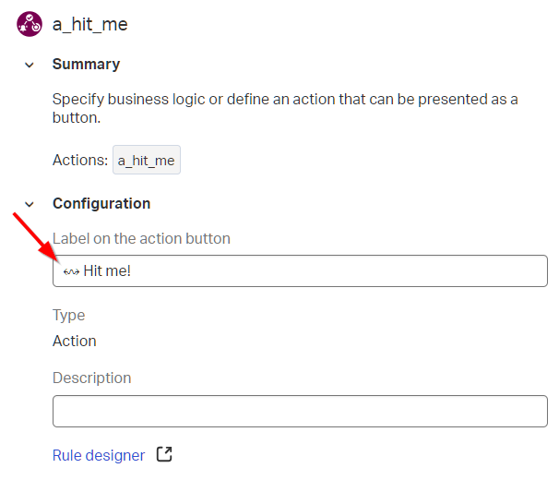Screen dimensions: 559x480
Task: Collapse the Summary section chevron
Action: 30,65
